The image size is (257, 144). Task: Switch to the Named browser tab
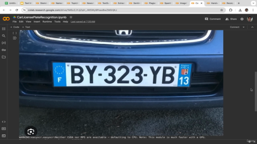[x=57, y=3]
